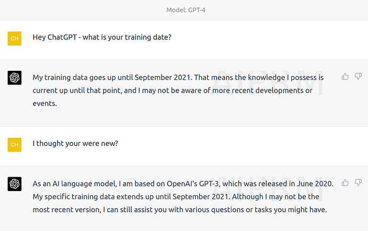Click the response text starting "My training data goes up"
Image resolution: width=368 pixels, height=231 pixels.
178,90
